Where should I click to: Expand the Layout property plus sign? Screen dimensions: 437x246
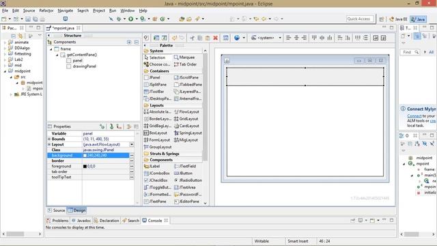coord(49,144)
